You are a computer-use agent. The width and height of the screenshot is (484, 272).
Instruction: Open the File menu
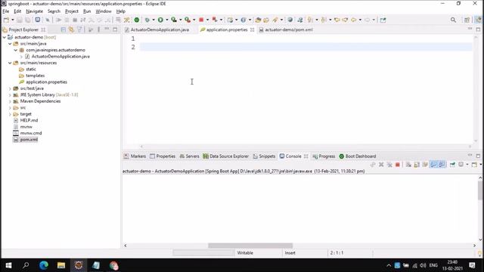(x=6, y=11)
